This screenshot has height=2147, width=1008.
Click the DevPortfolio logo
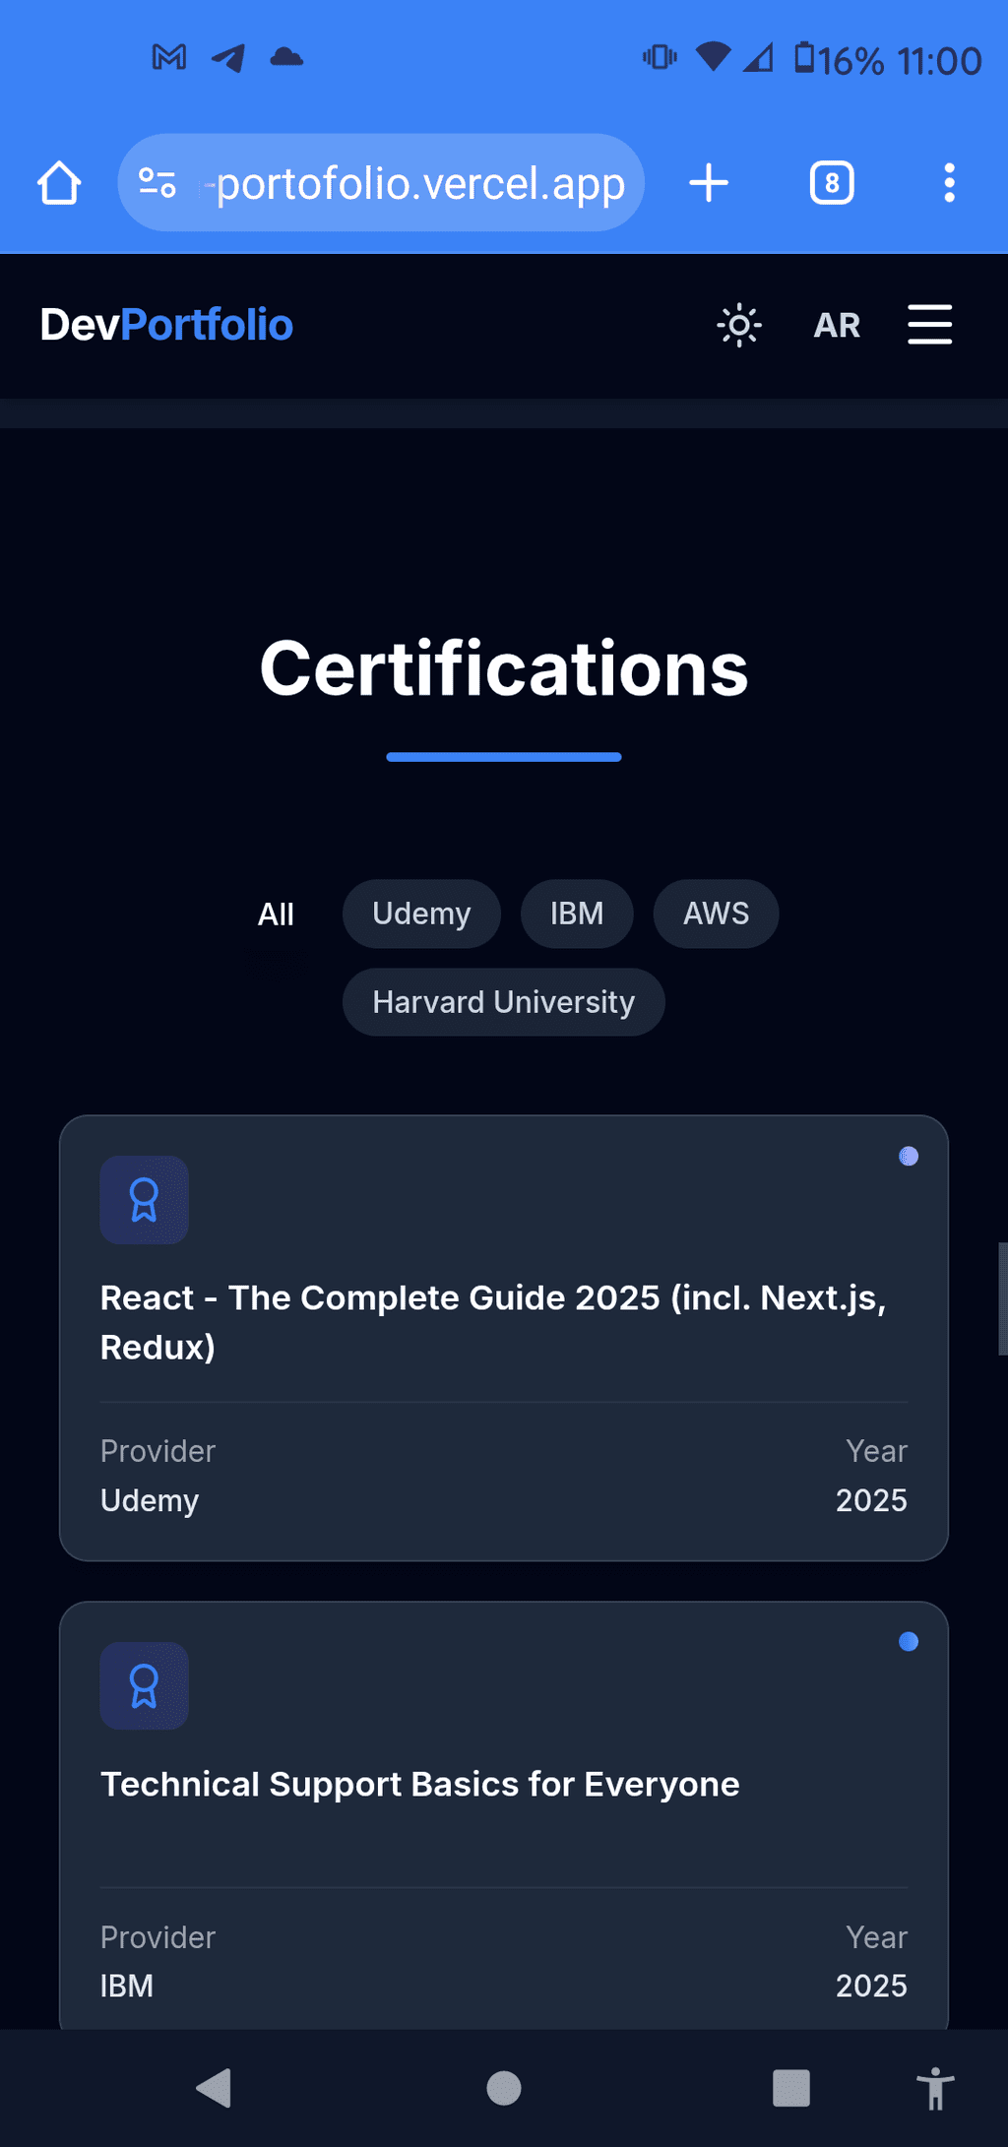pyautogui.click(x=166, y=325)
